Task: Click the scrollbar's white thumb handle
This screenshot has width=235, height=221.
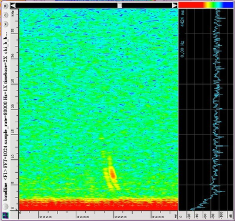Action: click(x=120, y=5)
